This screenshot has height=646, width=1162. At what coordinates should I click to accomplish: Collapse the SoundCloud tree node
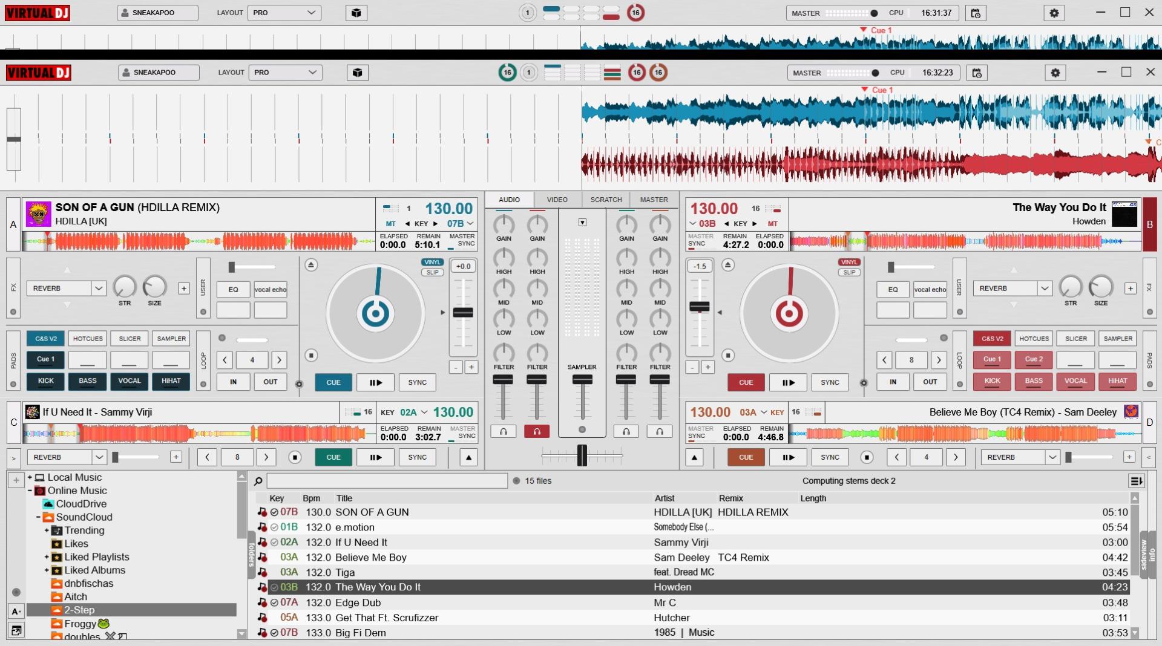tap(38, 517)
